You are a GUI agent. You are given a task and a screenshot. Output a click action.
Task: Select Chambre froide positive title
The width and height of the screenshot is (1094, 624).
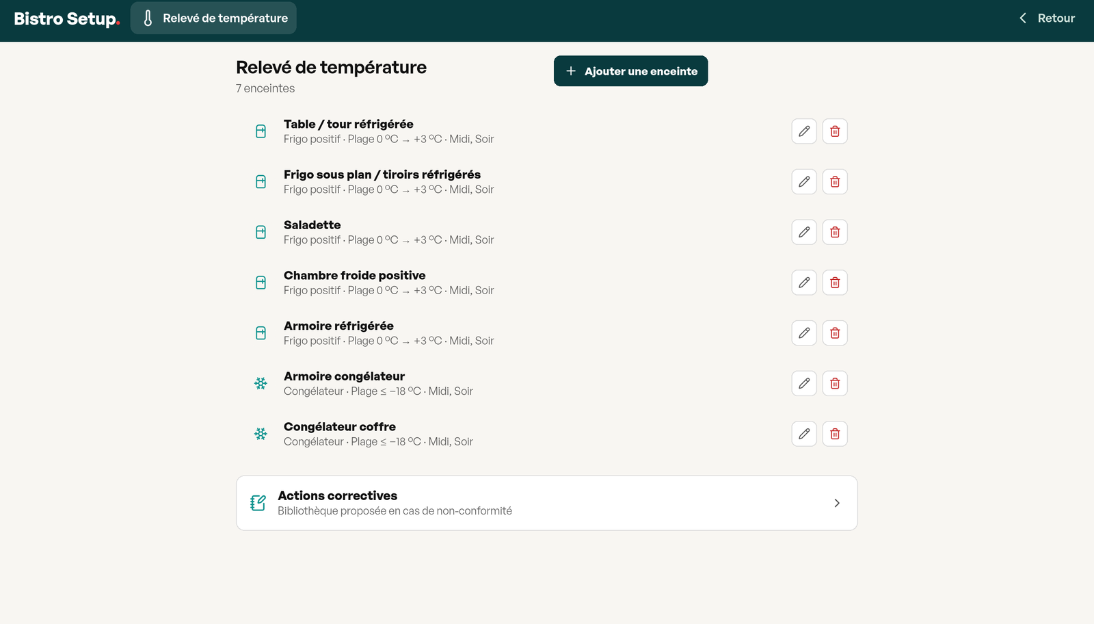[x=355, y=275]
